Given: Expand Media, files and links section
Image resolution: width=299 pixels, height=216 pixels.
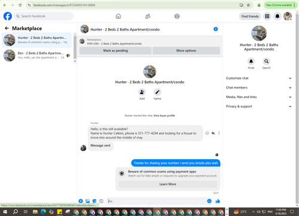Looking at the screenshot, I should 259,97.
